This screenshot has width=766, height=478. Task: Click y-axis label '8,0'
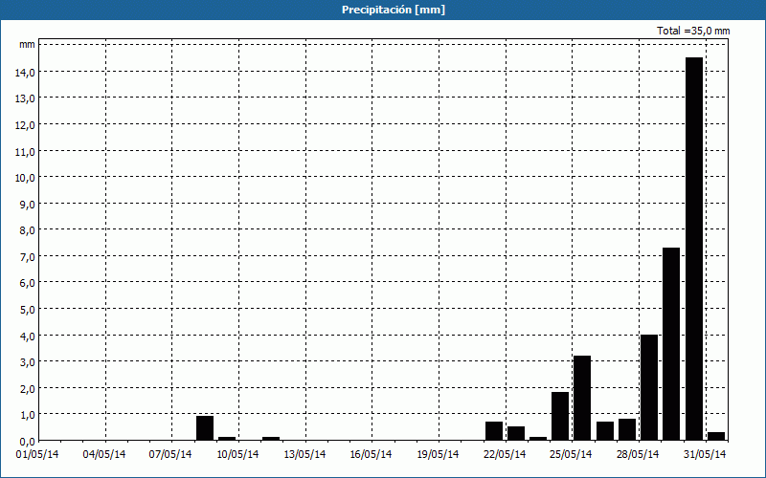click(27, 230)
